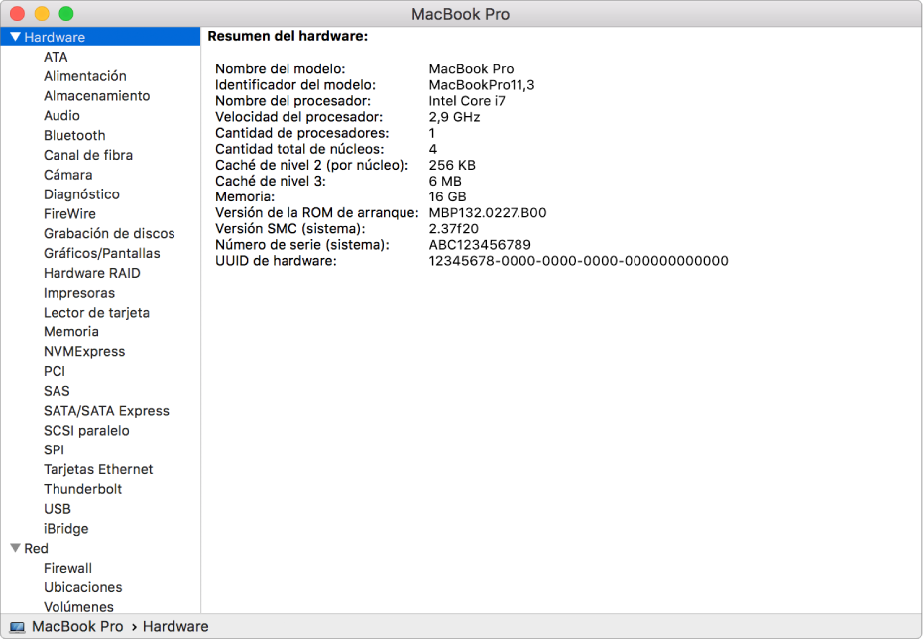Image resolution: width=923 pixels, height=639 pixels.
Task: Click the memory value 16 GB
Action: tap(447, 197)
